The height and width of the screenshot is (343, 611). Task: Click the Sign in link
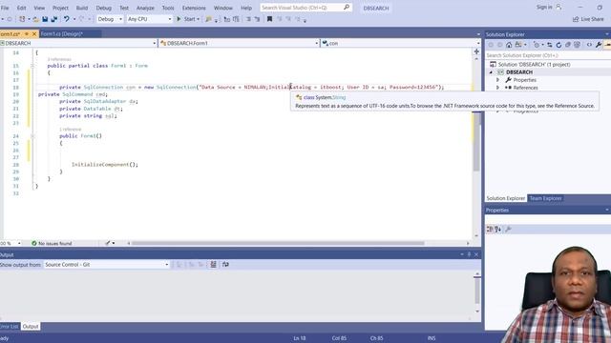pyautogui.click(x=544, y=7)
